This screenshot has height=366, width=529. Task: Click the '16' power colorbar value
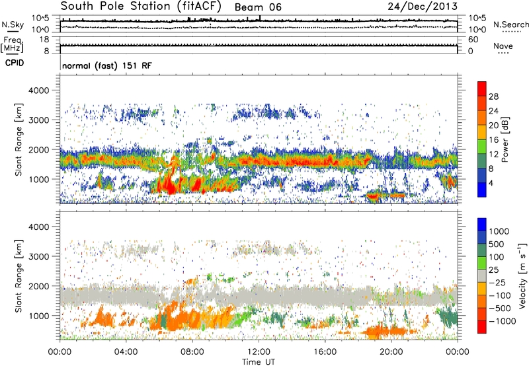[x=493, y=139]
